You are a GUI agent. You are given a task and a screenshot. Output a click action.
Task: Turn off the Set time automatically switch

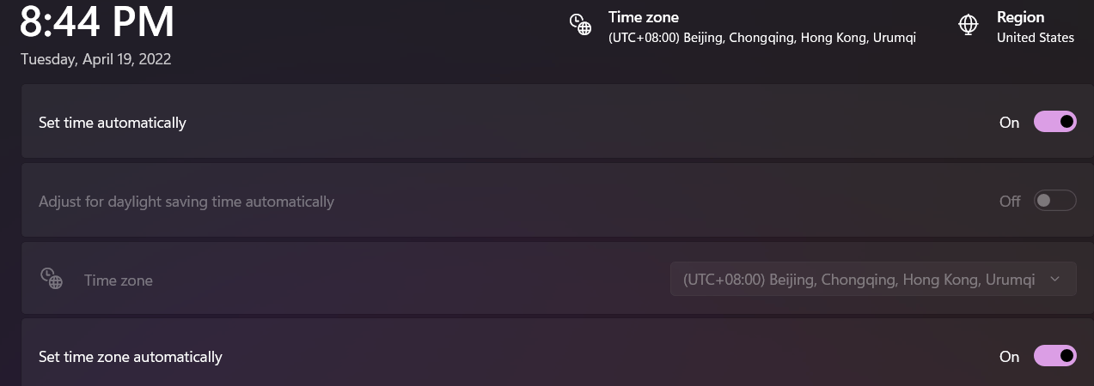click(1054, 122)
